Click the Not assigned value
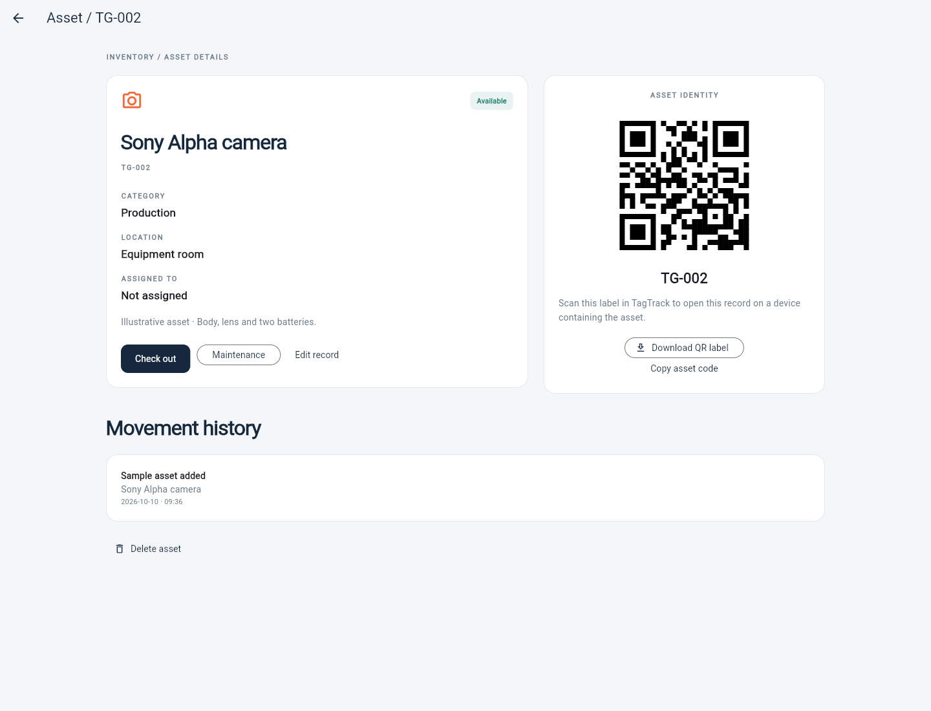931x711 pixels. point(154,295)
